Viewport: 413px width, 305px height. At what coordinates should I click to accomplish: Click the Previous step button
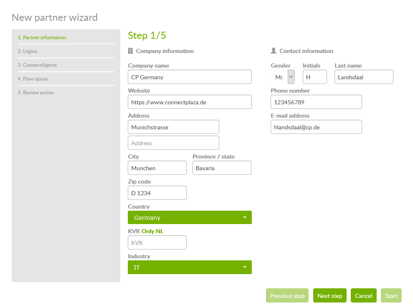pyautogui.click(x=287, y=296)
